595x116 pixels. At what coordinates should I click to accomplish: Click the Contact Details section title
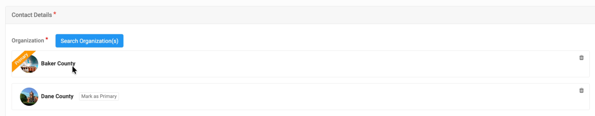point(32,15)
